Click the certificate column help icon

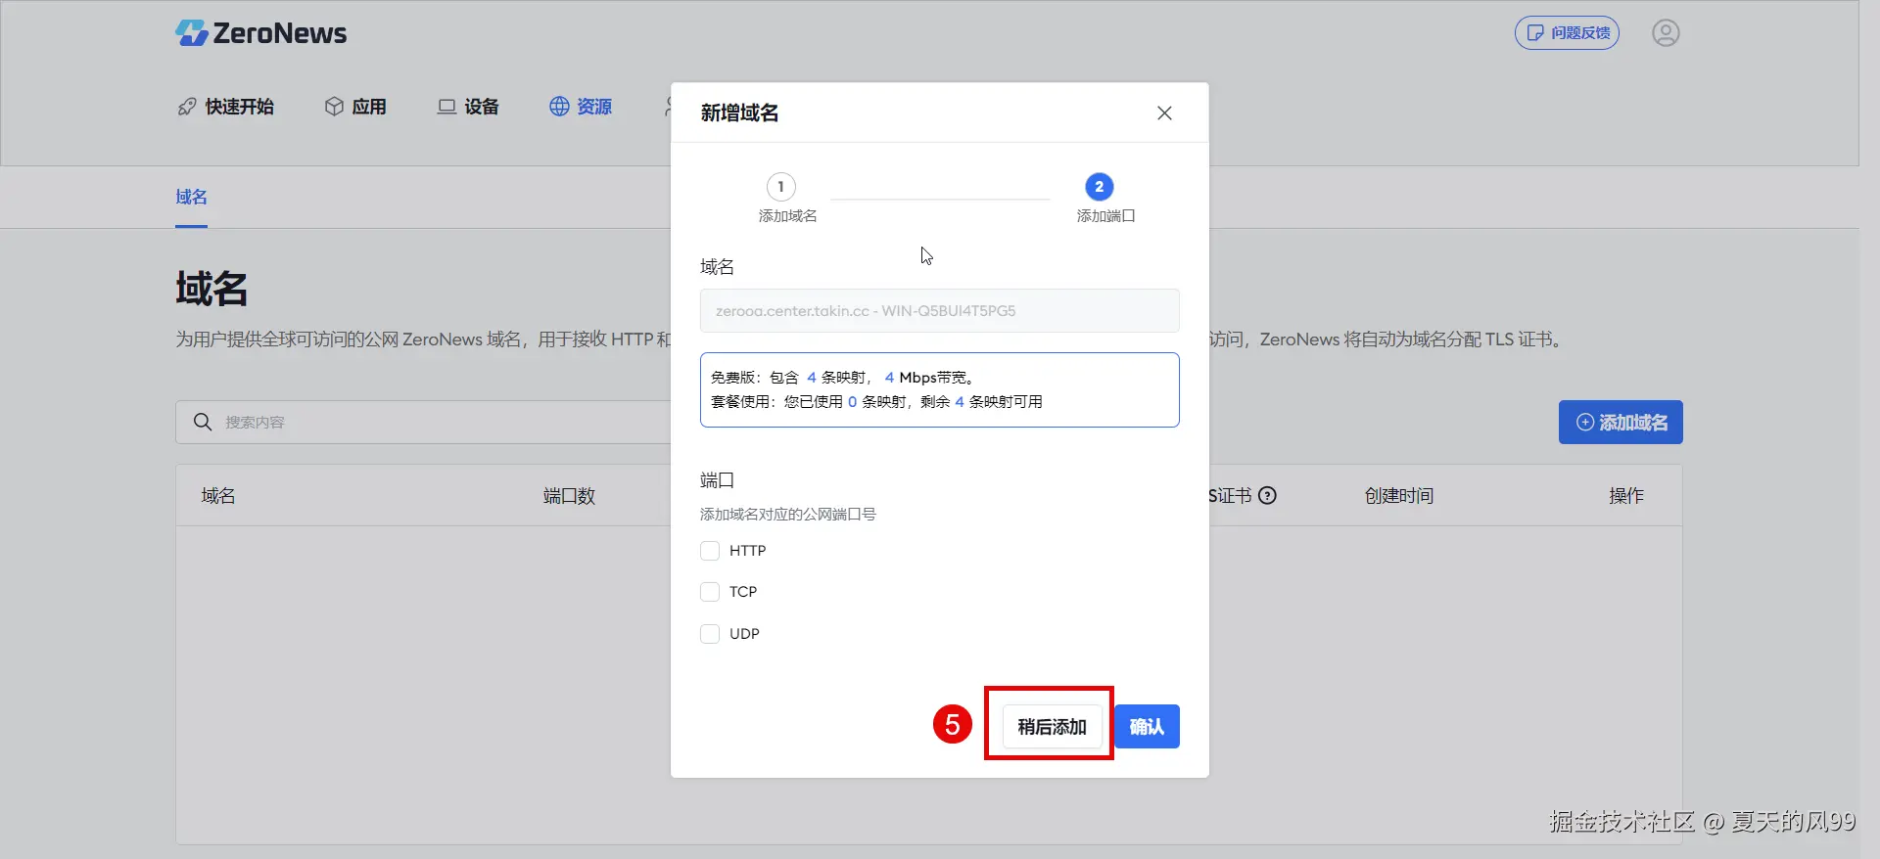coord(1267,496)
